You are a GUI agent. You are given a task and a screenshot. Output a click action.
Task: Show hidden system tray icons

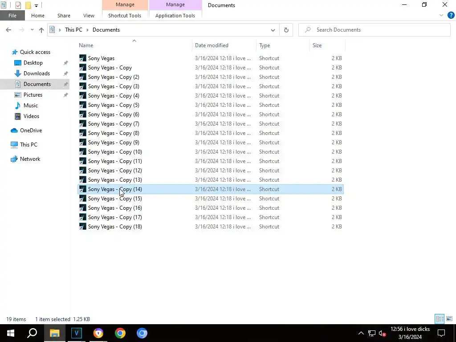(x=361, y=333)
